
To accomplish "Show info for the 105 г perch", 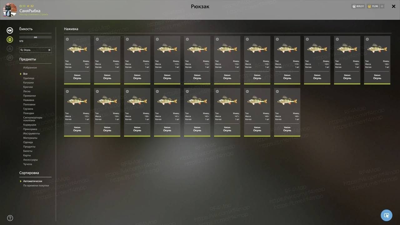I will pos(67,39).
